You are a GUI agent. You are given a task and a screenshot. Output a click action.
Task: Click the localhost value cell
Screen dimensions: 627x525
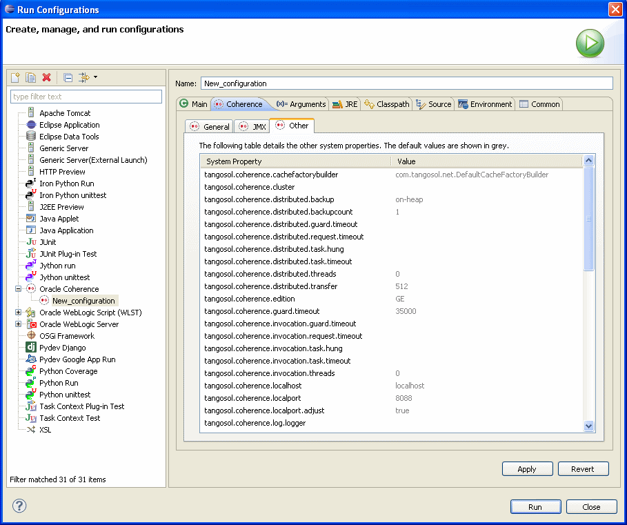[410, 386]
